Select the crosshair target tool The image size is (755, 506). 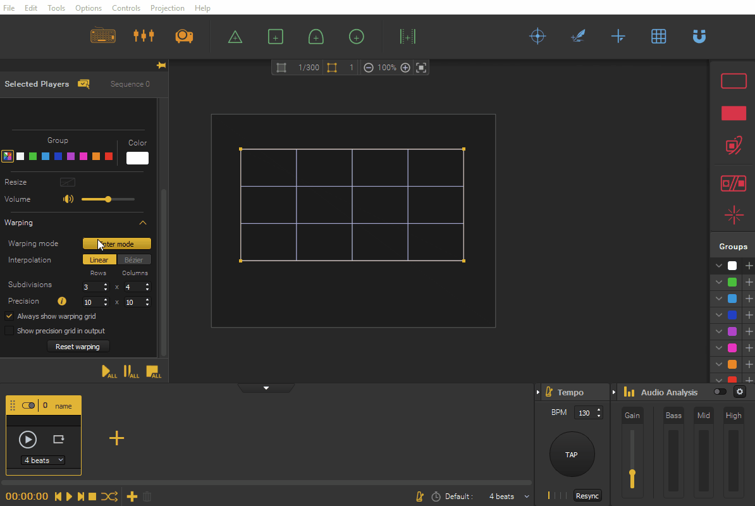click(537, 36)
